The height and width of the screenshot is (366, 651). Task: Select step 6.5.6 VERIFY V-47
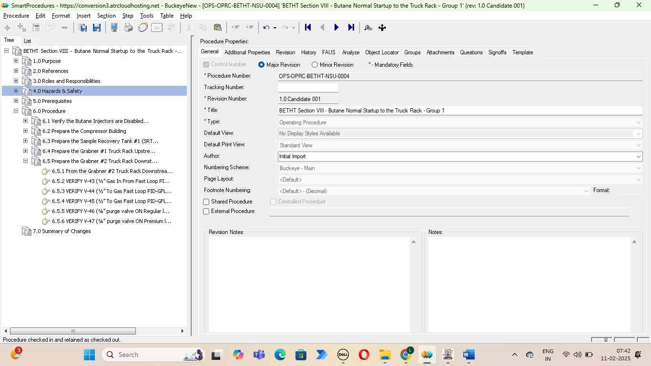point(111,221)
